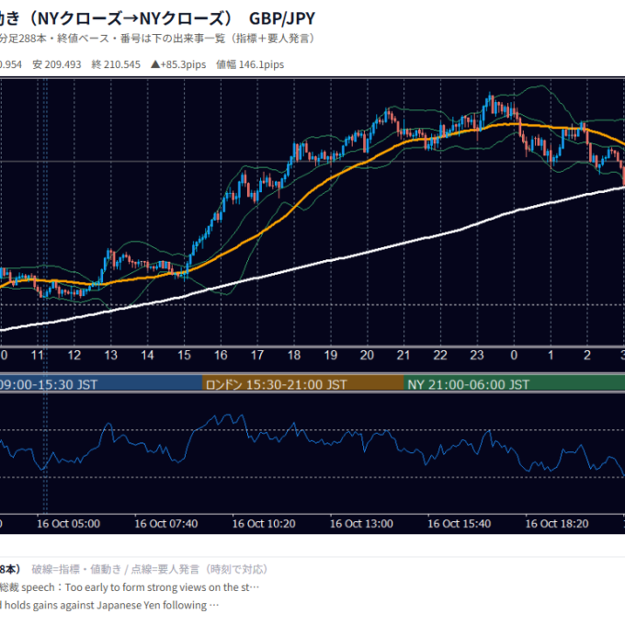625x625 pixels.
Task: Click hour label 14 on the price axis
Action: pos(147,355)
